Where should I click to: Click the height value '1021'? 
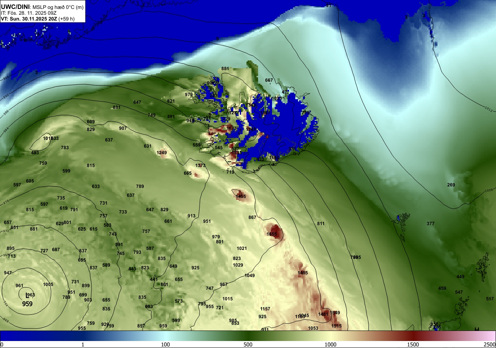[x=242, y=248]
